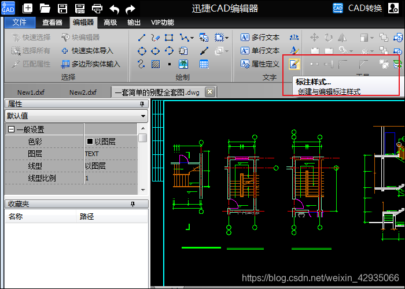Click the dimension measure icon
This screenshot has height=289, width=405.
[294, 38]
